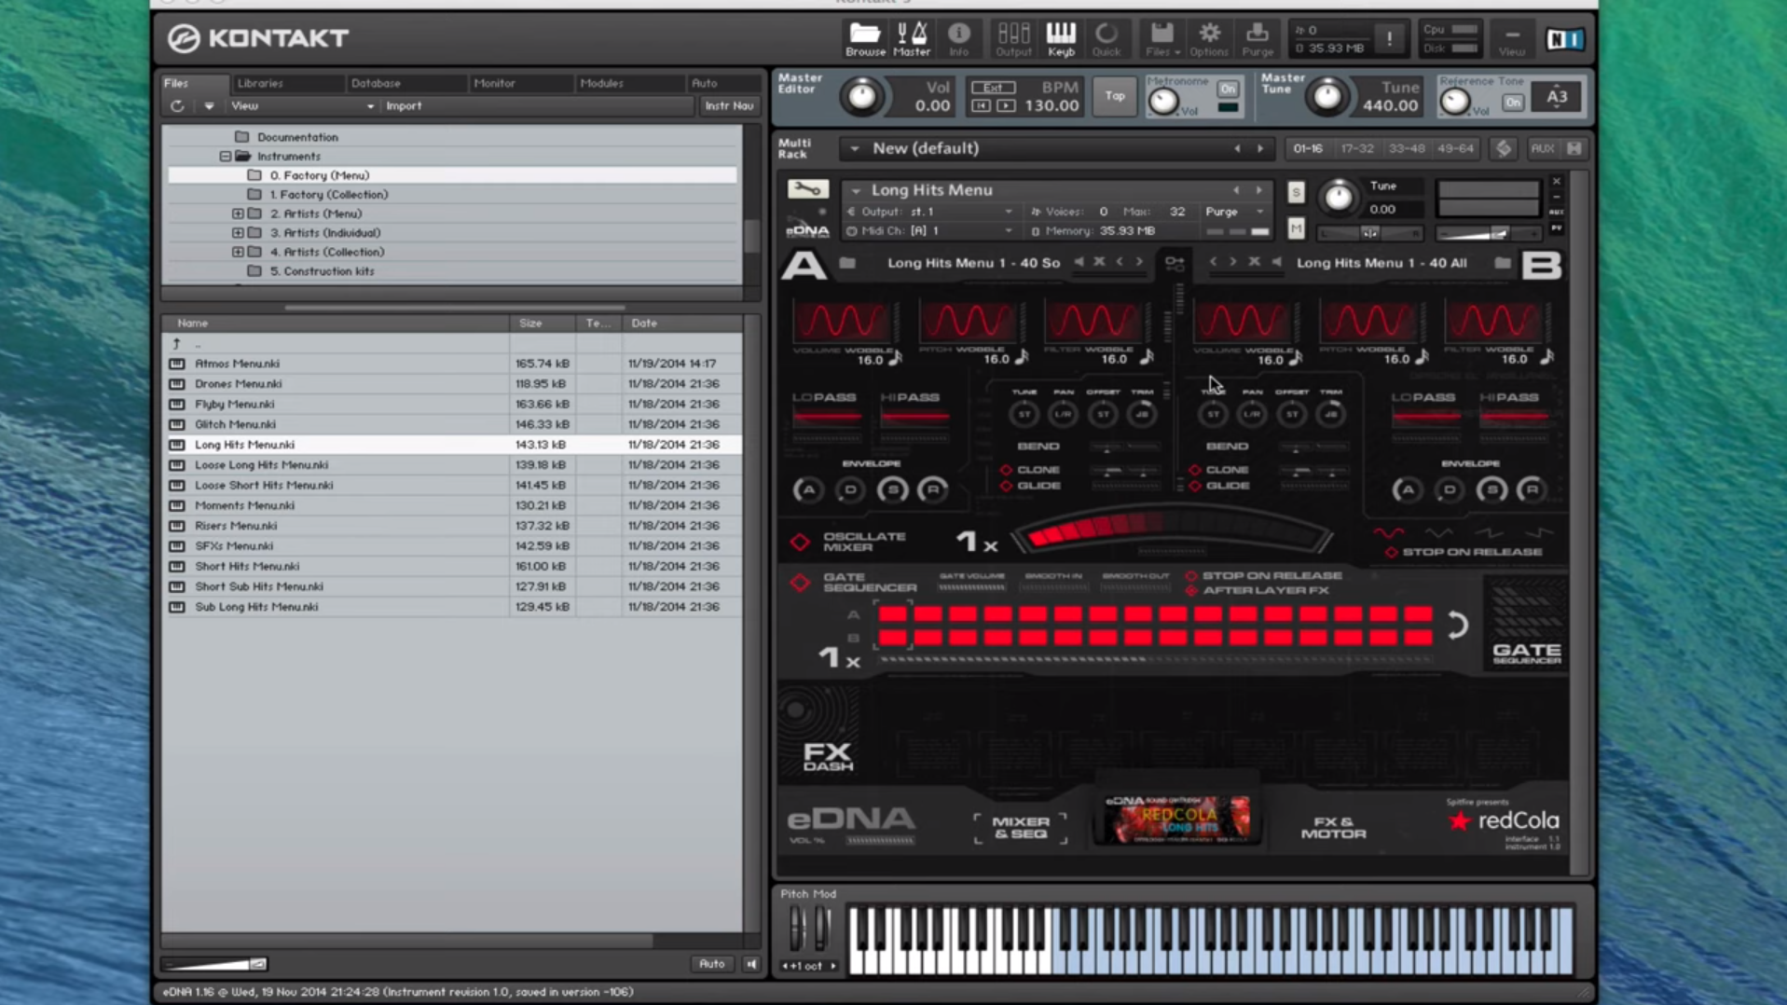Viewport: 1787px width, 1005px height.
Task: Expand the 2. Artists (Menu) folder
Action: (238, 213)
